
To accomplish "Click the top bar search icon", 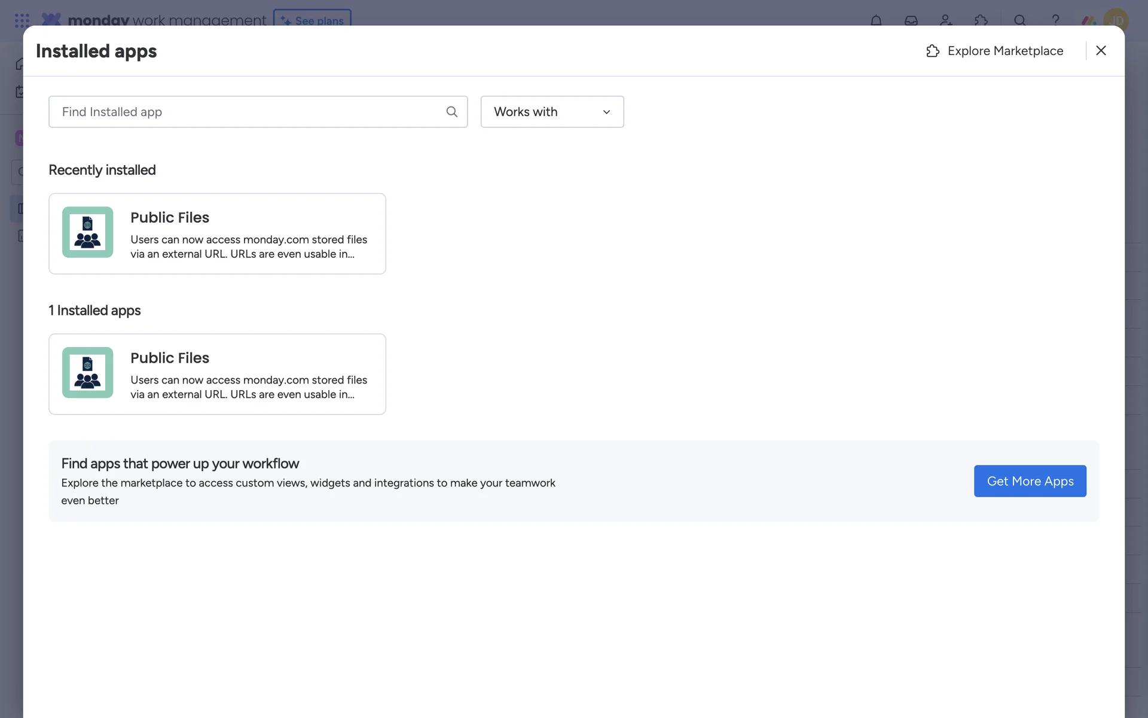I will coord(1020,20).
